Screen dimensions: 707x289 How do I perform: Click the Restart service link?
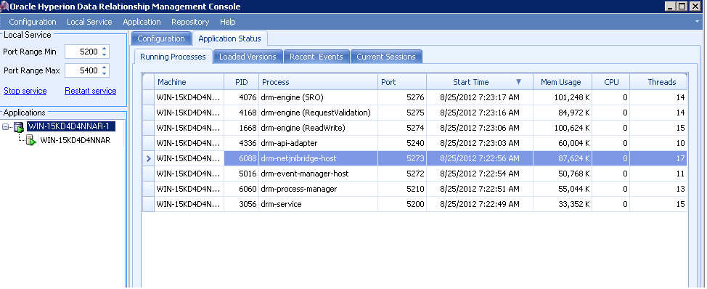point(91,91)
